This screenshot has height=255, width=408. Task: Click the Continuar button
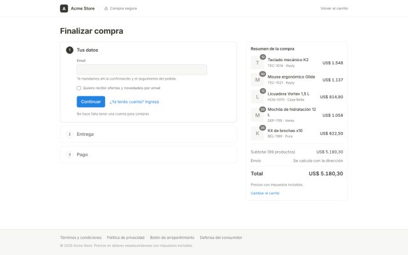(91, 102)
